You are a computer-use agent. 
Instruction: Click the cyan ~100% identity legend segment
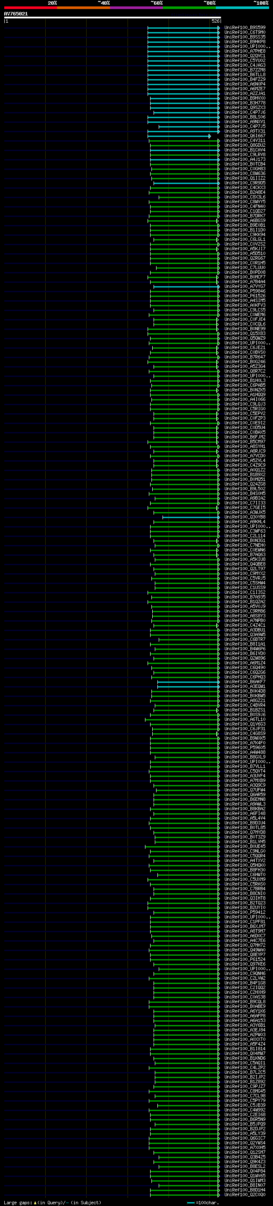coord(242,8)
